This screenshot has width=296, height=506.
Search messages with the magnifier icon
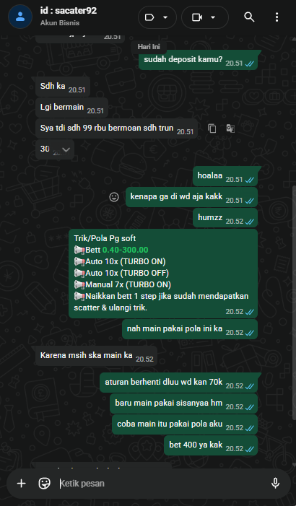249,17
